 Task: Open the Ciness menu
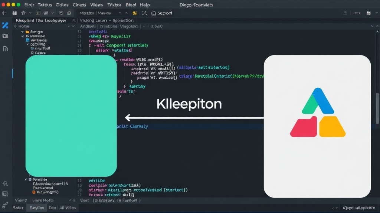(79, 5)
